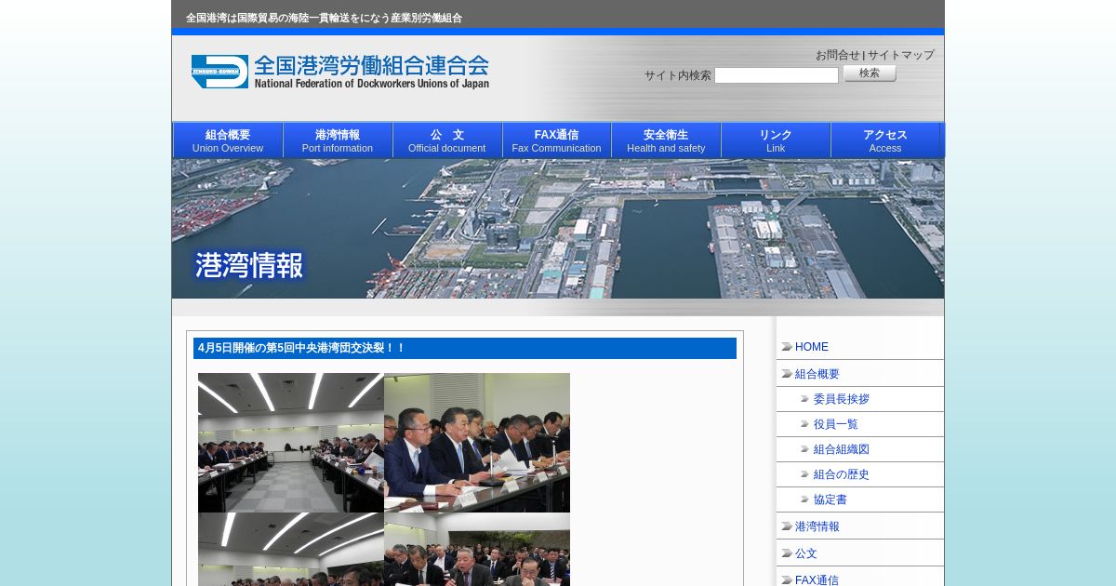
Task: Open the リンク Link menu
Action: click(x=776, y=140)
